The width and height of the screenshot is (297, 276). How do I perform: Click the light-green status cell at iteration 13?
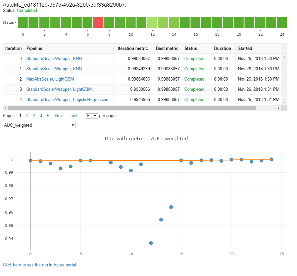tap(163, 22)
